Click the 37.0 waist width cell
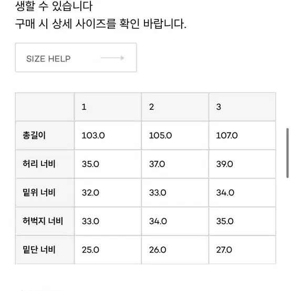Screen dimensions: 291x291 pos(175,164)
